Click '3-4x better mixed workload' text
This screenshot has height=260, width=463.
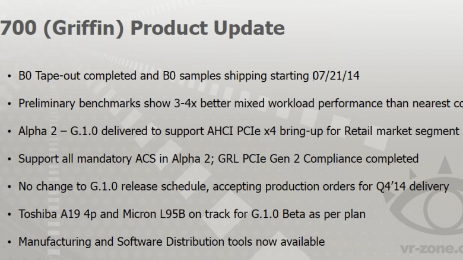tap(244, 104)
